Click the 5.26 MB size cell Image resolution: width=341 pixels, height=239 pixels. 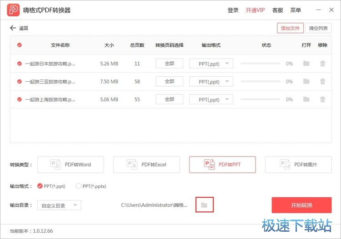(109, 63)
